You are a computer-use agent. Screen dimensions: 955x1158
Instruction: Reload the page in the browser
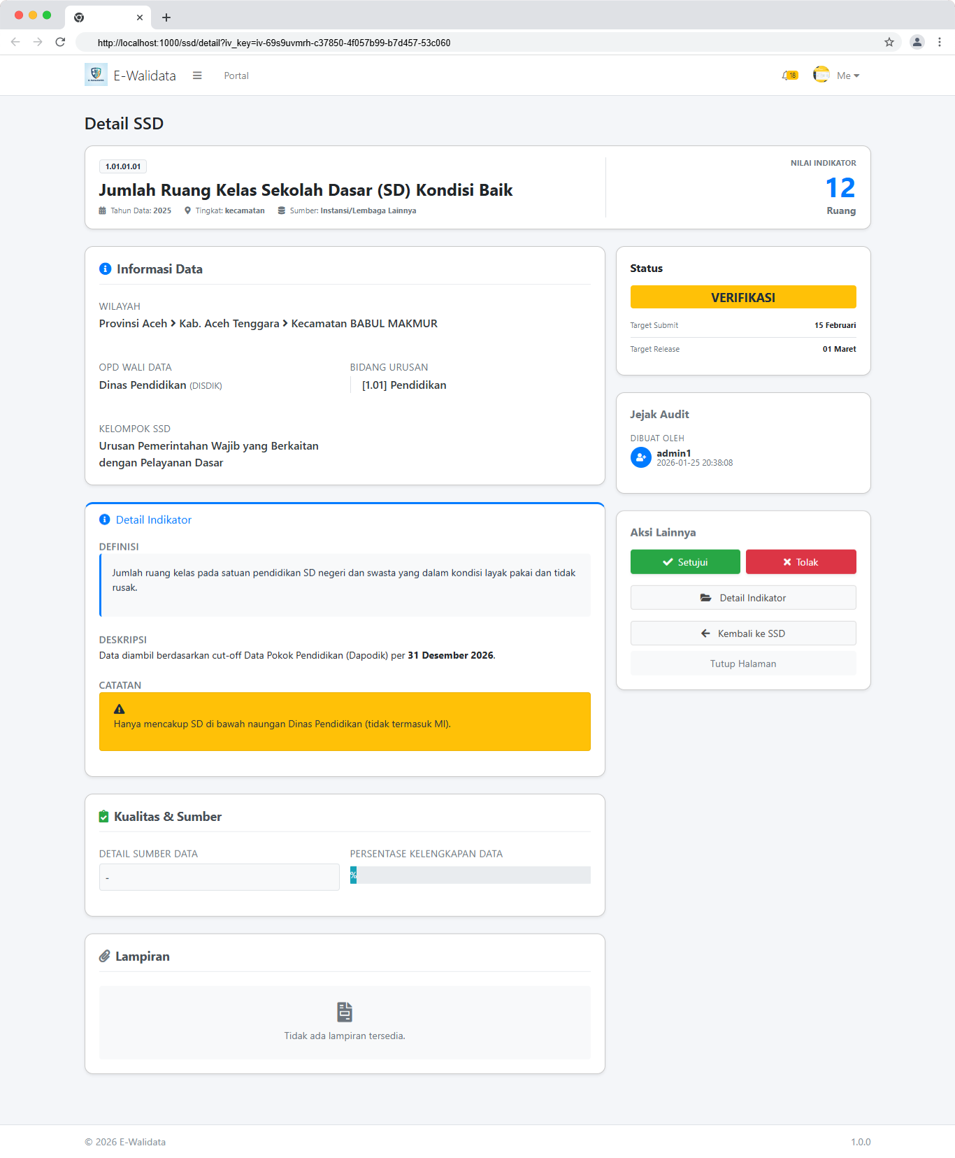pyautogui.click(x=60, y=42)
